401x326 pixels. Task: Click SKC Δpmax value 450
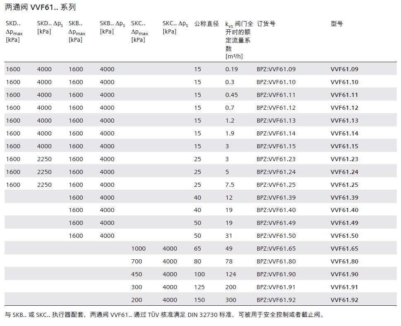click(137, 274)
